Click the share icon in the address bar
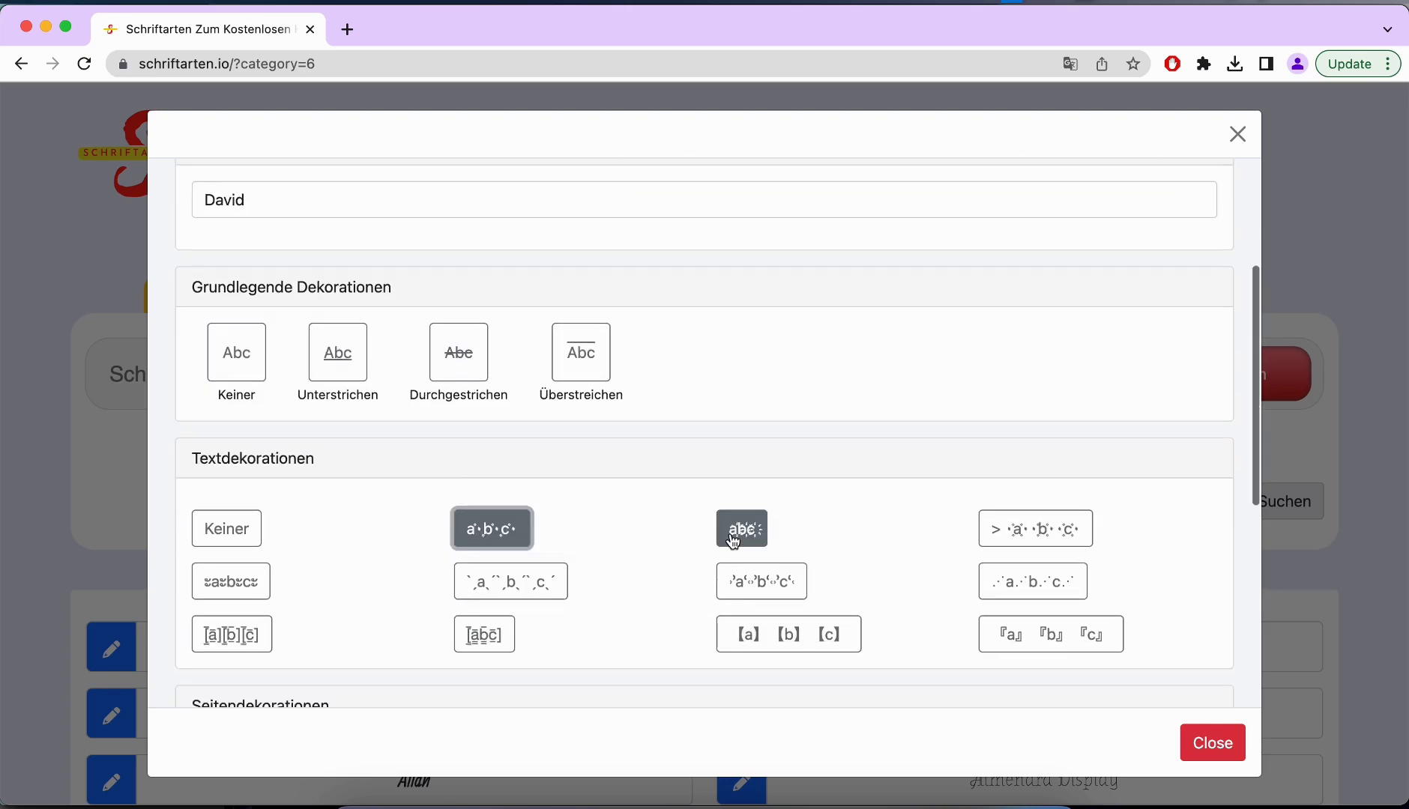 1102,64
